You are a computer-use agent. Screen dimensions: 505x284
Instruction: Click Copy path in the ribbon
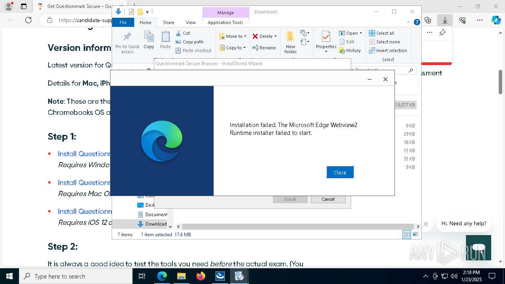(189, 42)
